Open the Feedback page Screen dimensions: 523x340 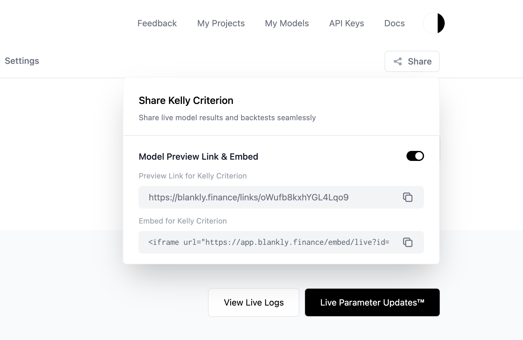coord(157,23)
